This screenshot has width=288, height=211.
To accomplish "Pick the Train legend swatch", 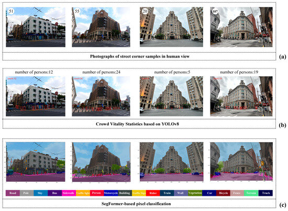I will [x=167, y=193].
